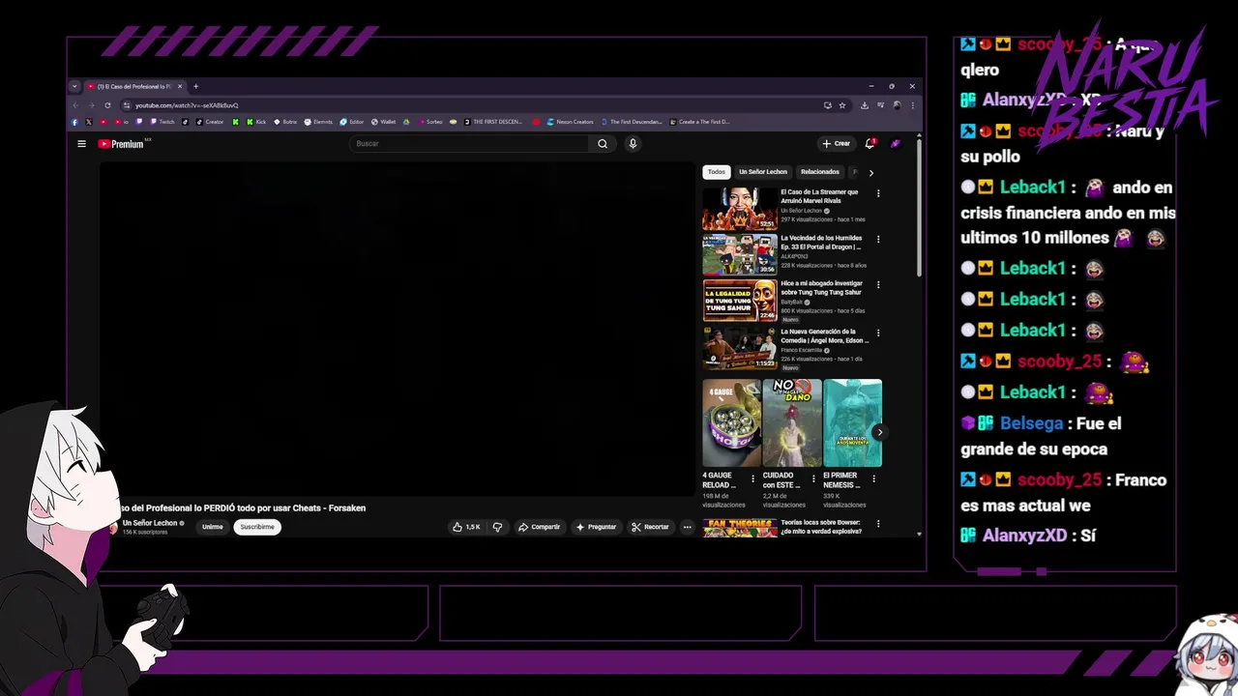Click the Preguntar button
The height and width of the screenshot is (696, 1238).
pos(596,527)
